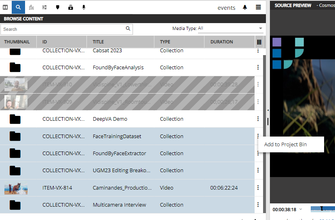Open the voice-over microphone icon

click(84, 7)
